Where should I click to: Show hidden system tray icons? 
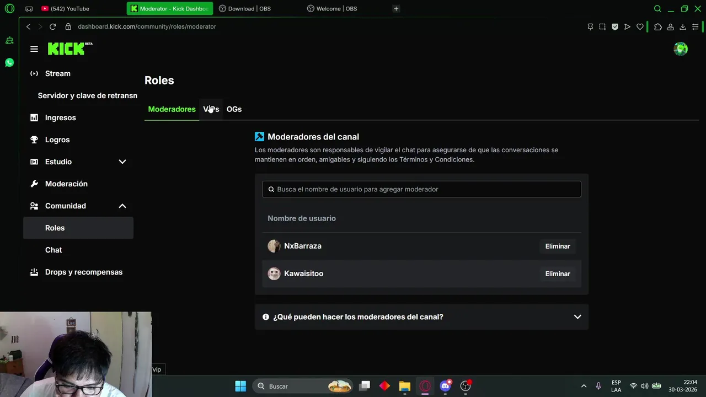point(584,386)
